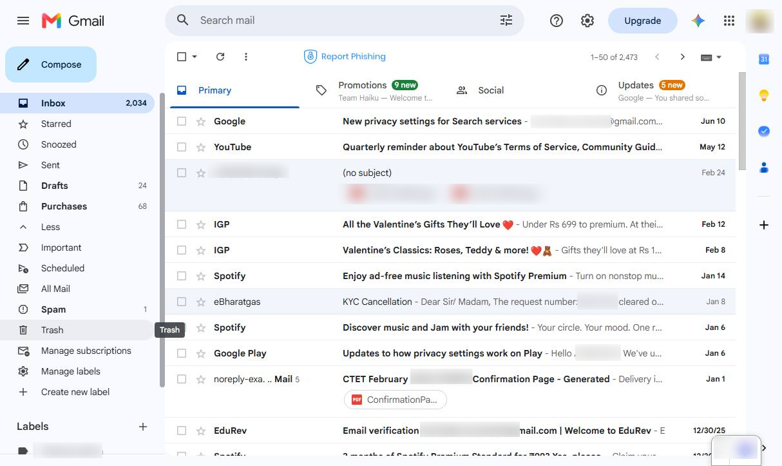
Task: Open search options filter icon
Action: tap(506, 21)
